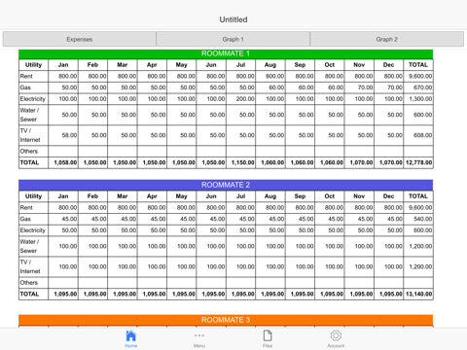Select the blue ROOMMATE 2 header bar
Screen dimensions: 467x350
pos(226,185)
